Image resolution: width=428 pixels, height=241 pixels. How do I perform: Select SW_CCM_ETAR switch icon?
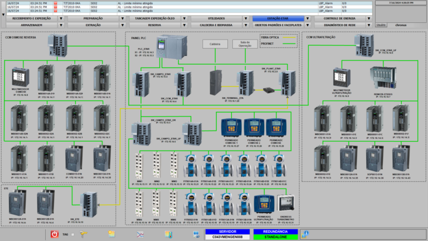pos(183,84)
